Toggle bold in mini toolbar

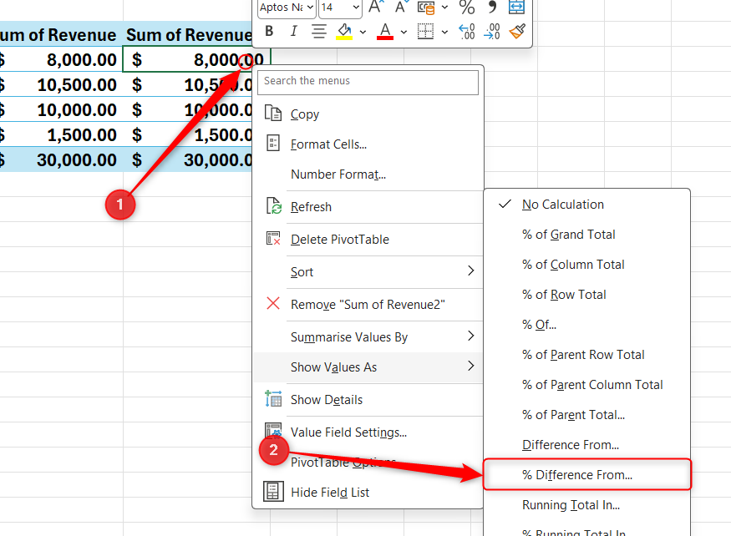269,31
